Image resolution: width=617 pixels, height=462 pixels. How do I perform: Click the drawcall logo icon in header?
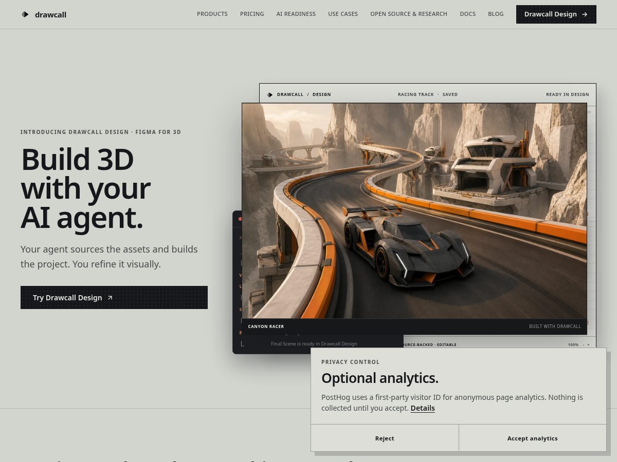click(x=25, y=14)
